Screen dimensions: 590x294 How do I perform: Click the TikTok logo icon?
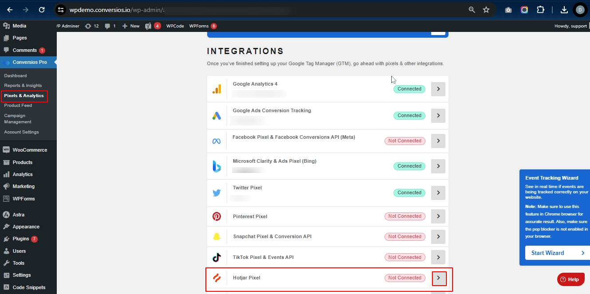[216, 257]
